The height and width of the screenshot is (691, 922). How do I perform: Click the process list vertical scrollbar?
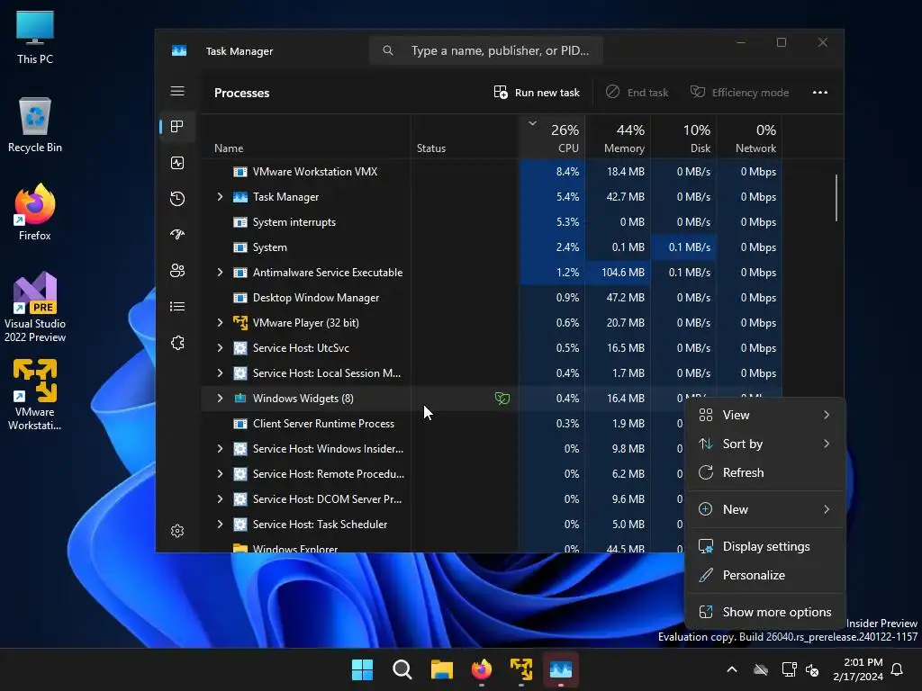836,198
